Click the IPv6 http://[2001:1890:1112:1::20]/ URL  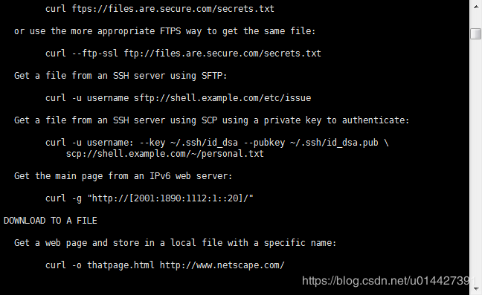tap(170, 198)
